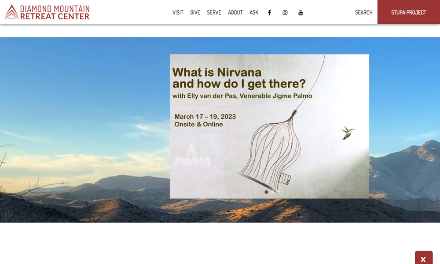The width and height of the screenshot is (440, 264).
Task: Expand the SERVE menu
Action: click(x=214, y=12)
